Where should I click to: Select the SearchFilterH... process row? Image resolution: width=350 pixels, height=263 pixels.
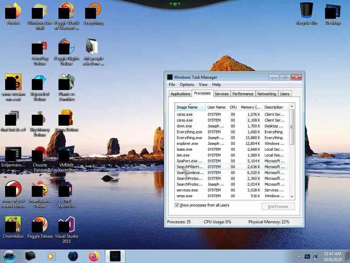tap(231, 167)
